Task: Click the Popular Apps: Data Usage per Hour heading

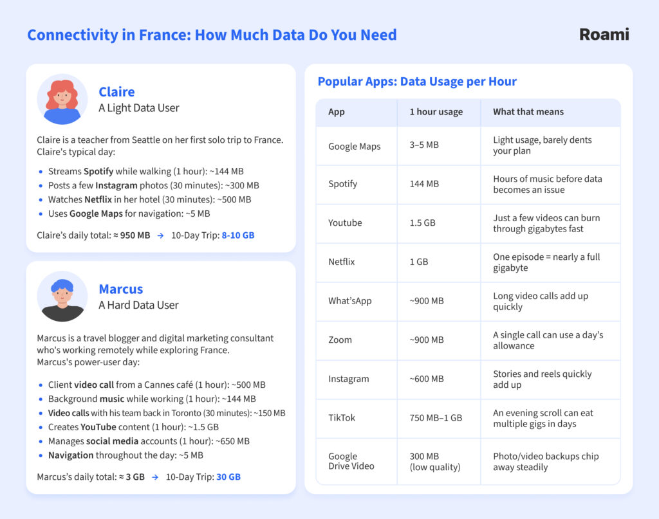Action: click(417, 82)
